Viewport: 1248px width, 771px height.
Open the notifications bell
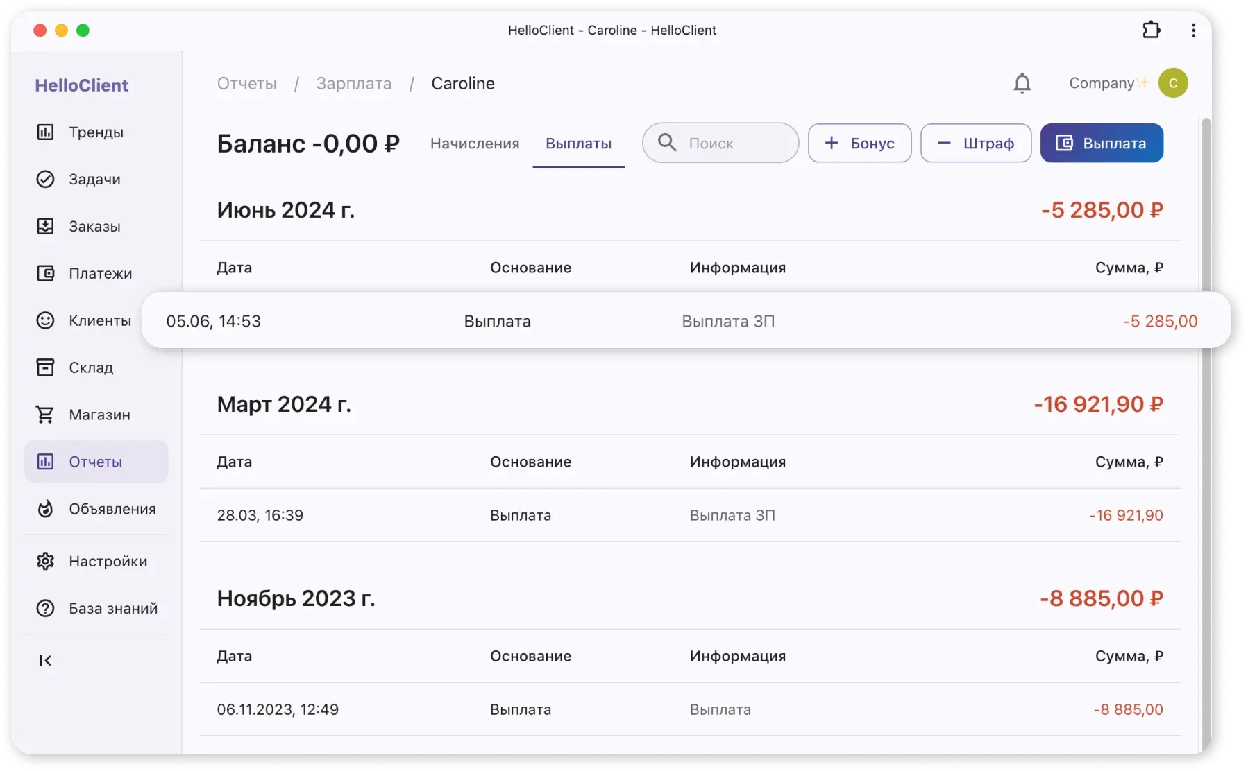[1022, 83]
